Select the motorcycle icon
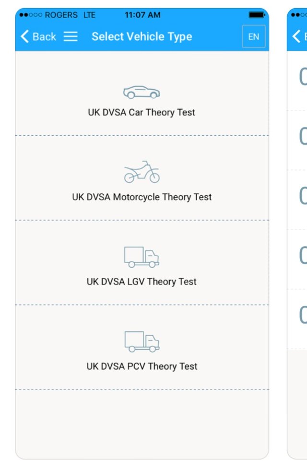 [142, 172]
